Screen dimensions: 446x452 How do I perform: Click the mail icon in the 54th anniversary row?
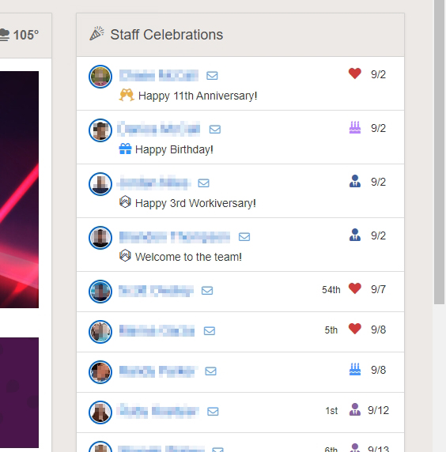pos(207,290)
